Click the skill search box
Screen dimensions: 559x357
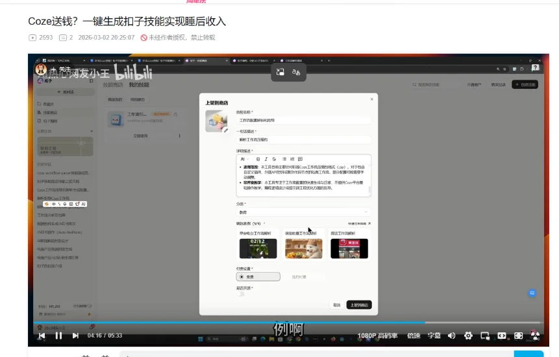436,85
